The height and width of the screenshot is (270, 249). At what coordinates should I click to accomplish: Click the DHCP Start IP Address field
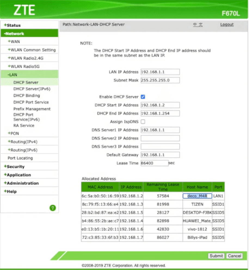tap(160, 105)
